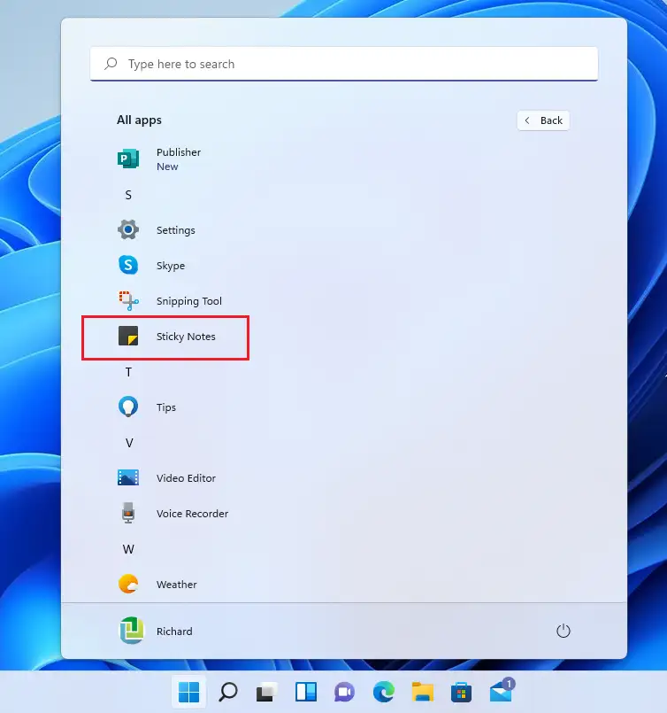This screenshot has height=713, width=667.
Task: Open the Tips lightbulb icon
Action: (x=128, y=407)
